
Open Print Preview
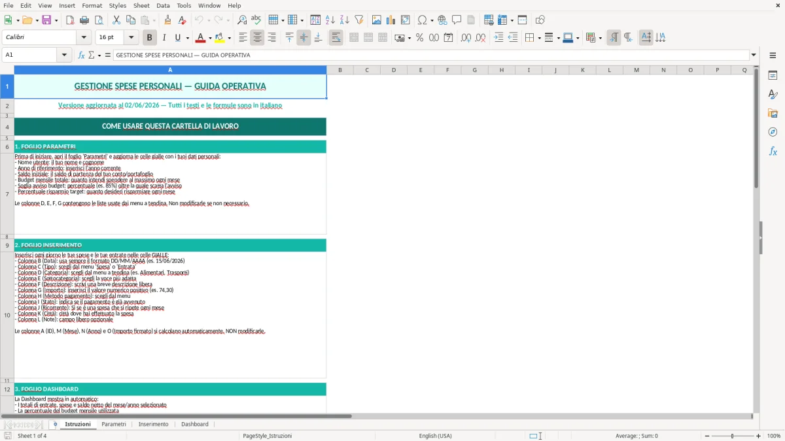(x=97, y=20)
